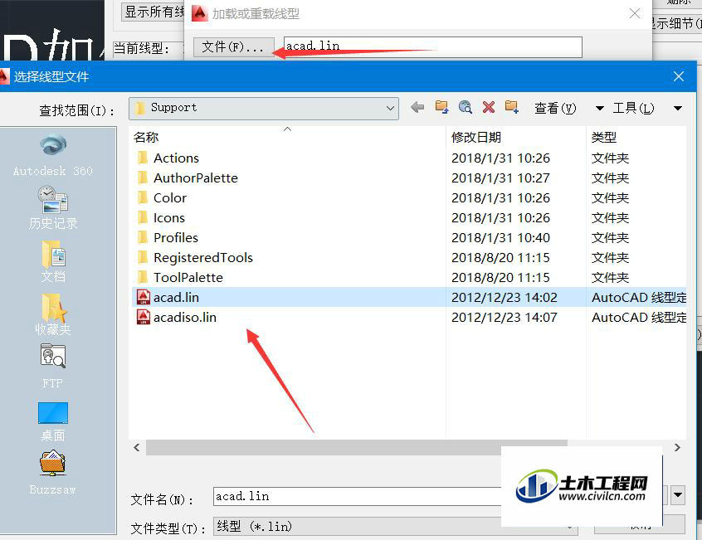This screenshot has height=540, width=702.
Task: Click AuthorPalette date 2018/1/31 10:27
Action: (x=500, y=178)
